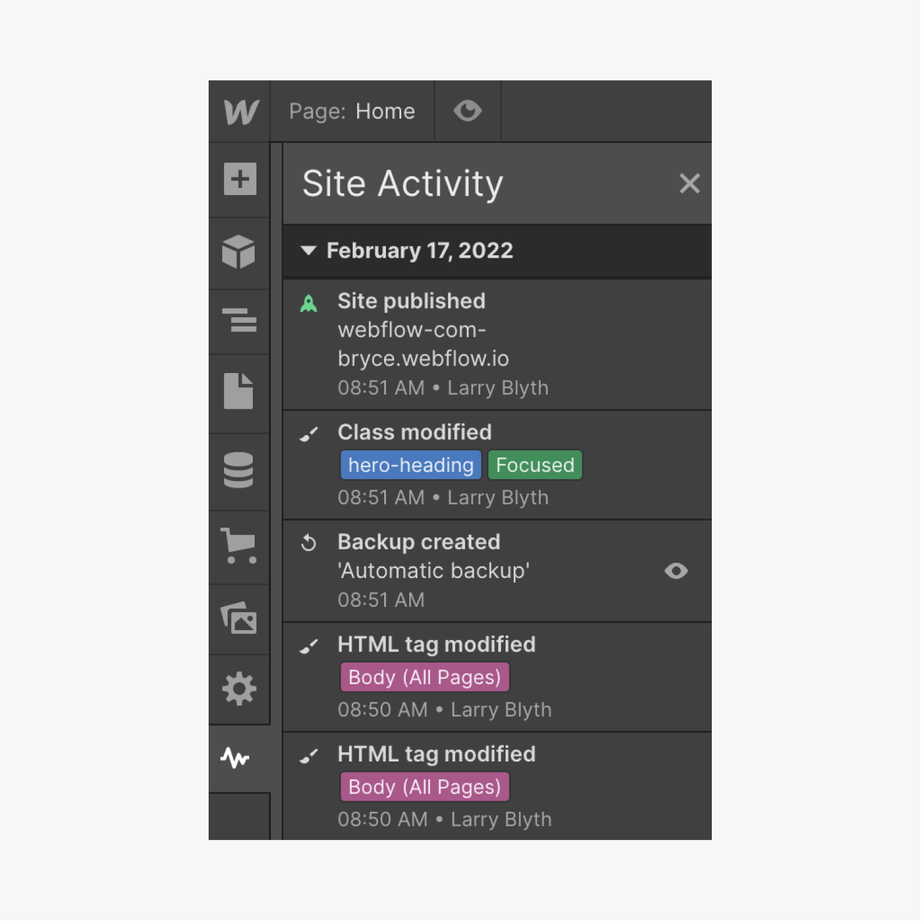Click 08:51 AM timestamp under Automatic backup
This screenshot has height=921, width=921.
pyautogui.click(x=381, y=600)
